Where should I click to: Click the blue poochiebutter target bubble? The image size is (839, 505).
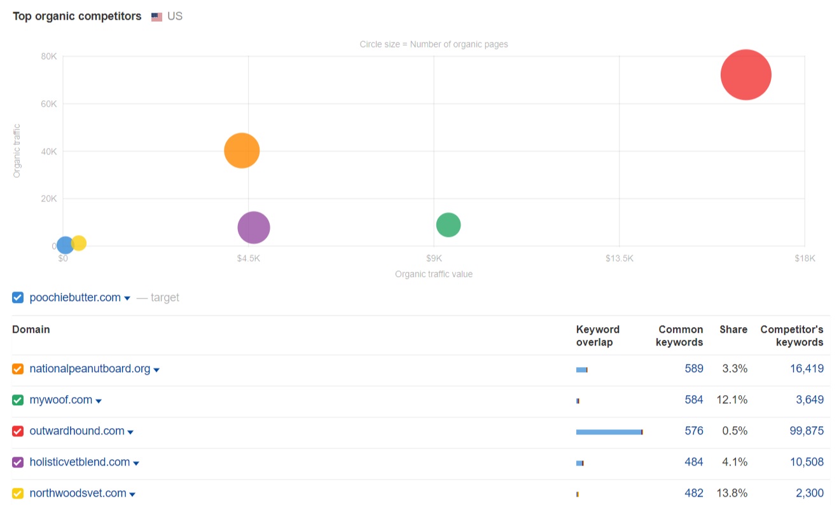(64, 245)
